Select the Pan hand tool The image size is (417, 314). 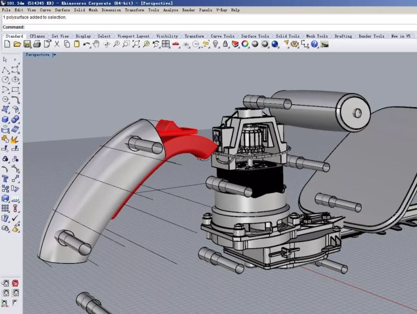[96, 44]
